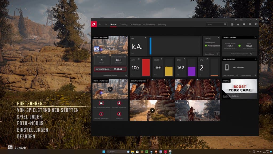This screenshot has height=154, width=273.
Task: Click the 23.5.2 driver version text
Action: pyautogui.click(x=230, y=46)
